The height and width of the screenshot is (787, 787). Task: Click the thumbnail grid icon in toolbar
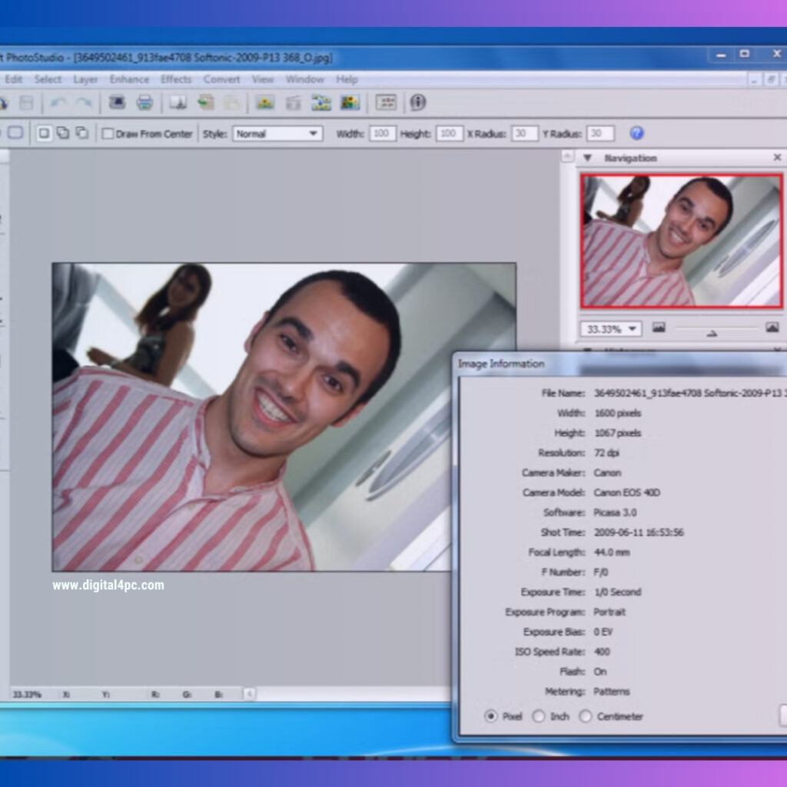click(386, 102)
